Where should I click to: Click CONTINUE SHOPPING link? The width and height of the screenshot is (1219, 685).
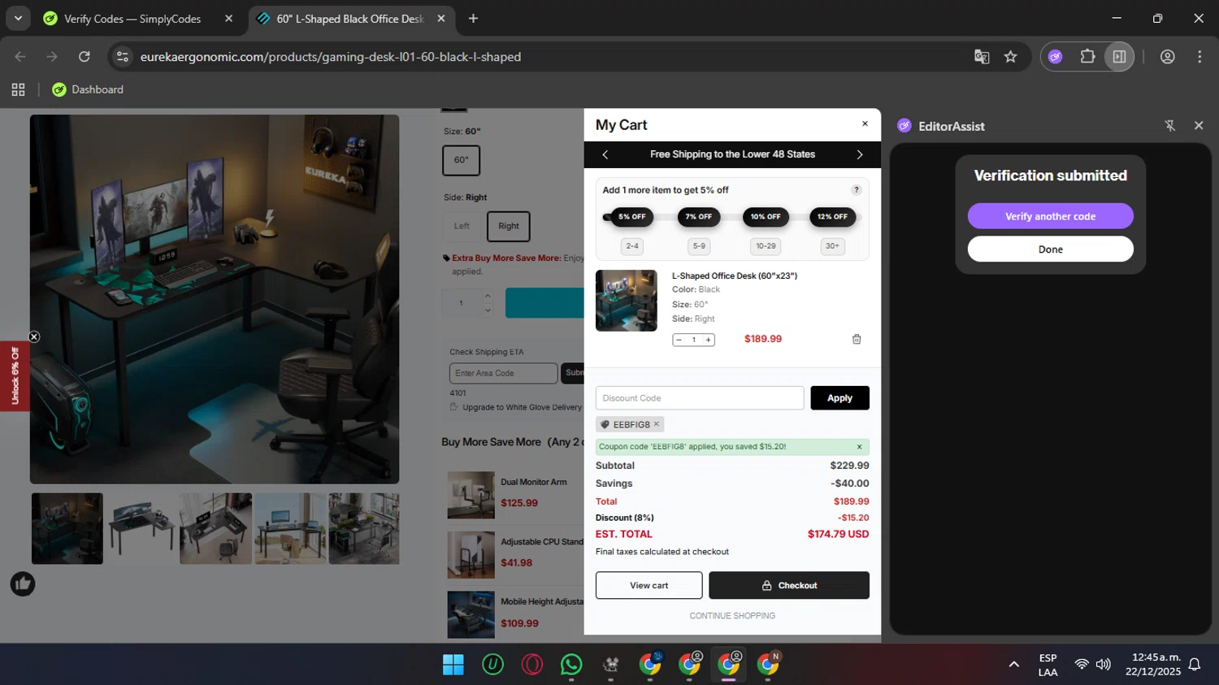point(732,616)
